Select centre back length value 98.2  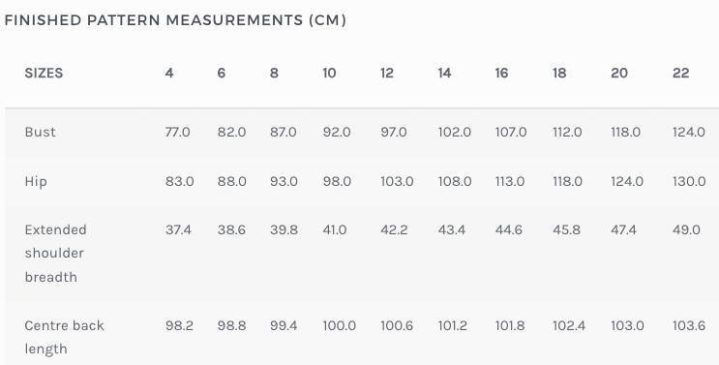179,325
